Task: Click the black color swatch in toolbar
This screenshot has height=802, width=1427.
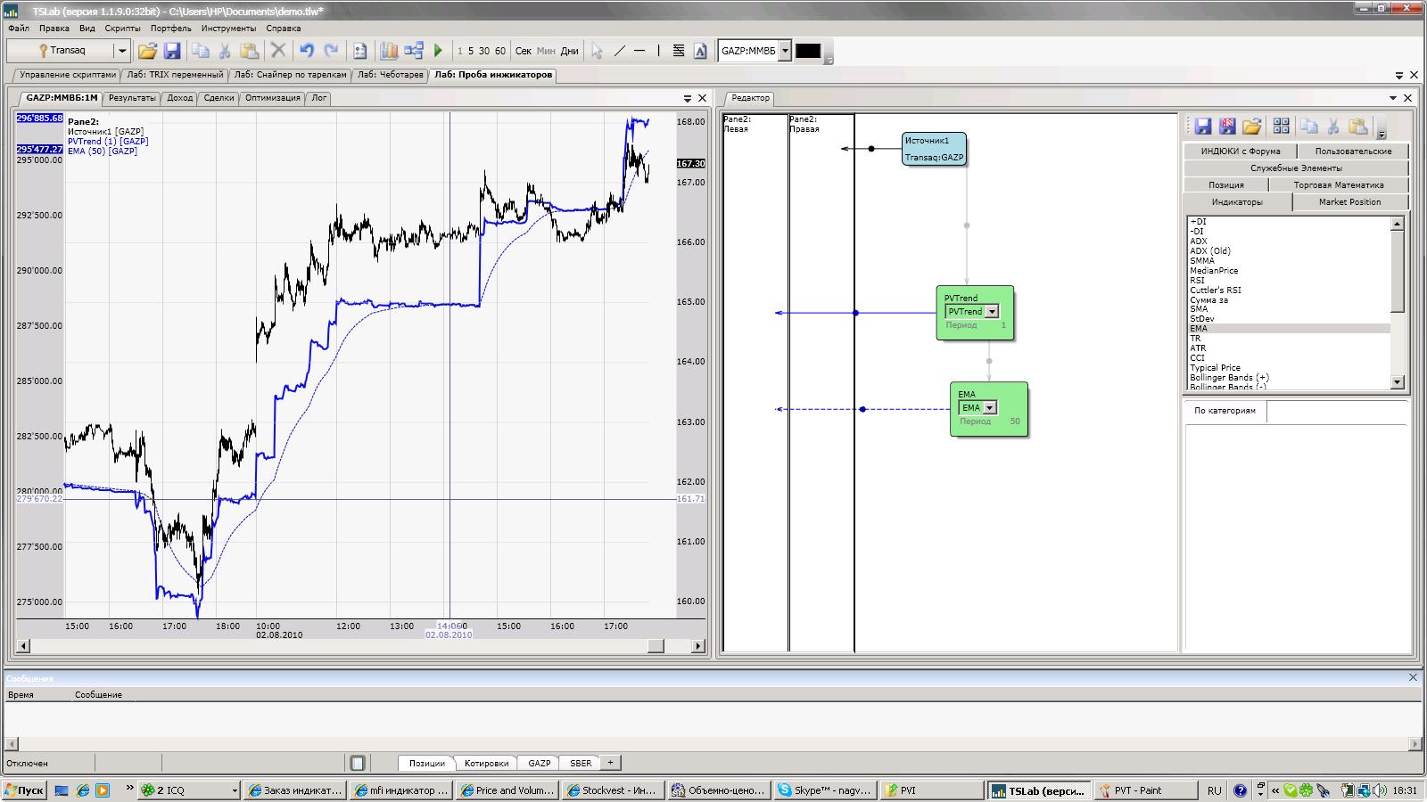Action: pyautogui.click(x=807, y=51)
